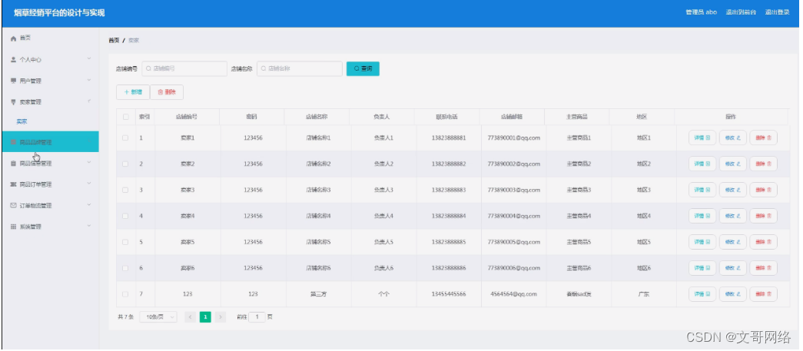Delete the row 卖家2
The height and width of the screenshot is (351, 803).
click(764, 164)
